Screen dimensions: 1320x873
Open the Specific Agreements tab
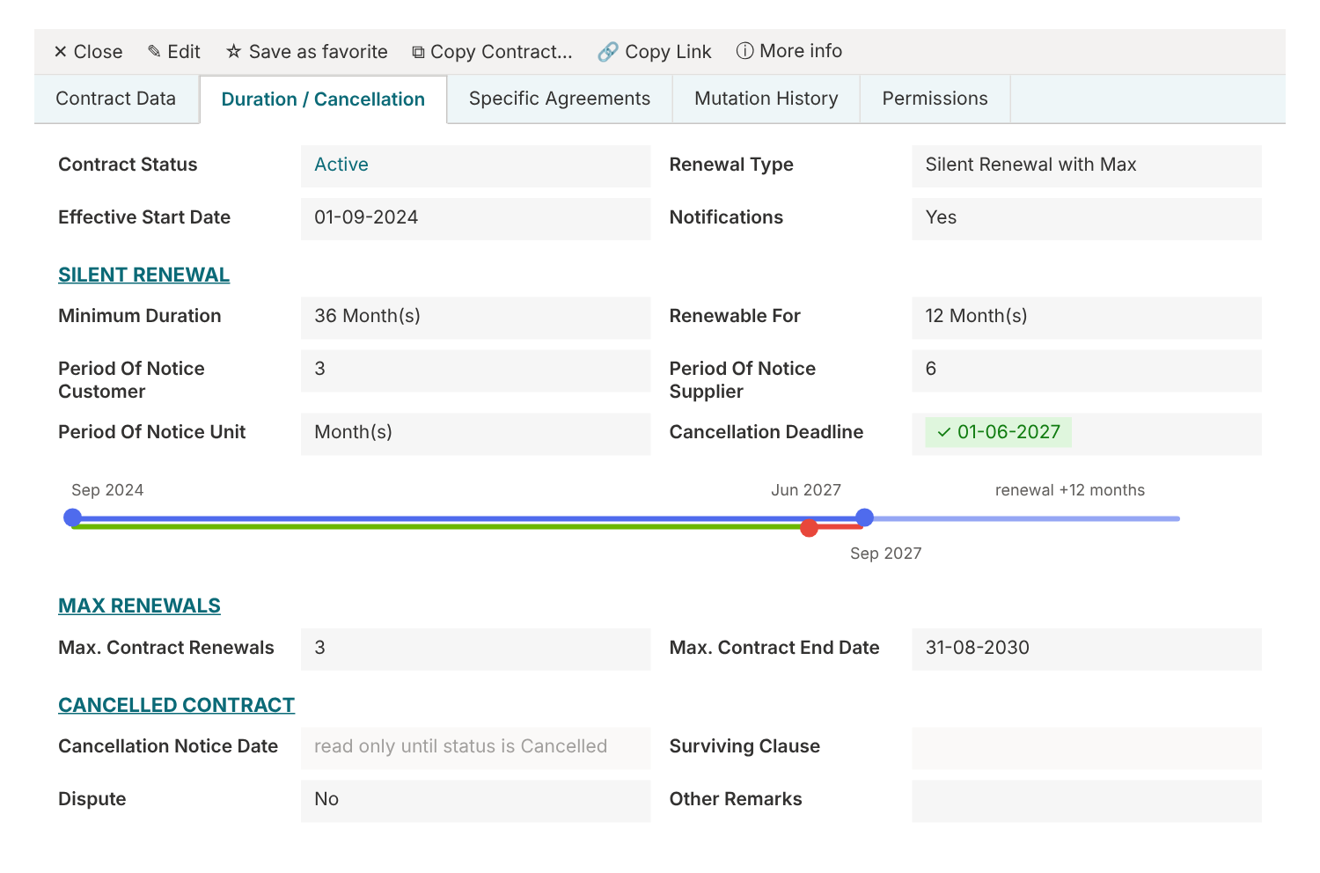tap(560, 99)
